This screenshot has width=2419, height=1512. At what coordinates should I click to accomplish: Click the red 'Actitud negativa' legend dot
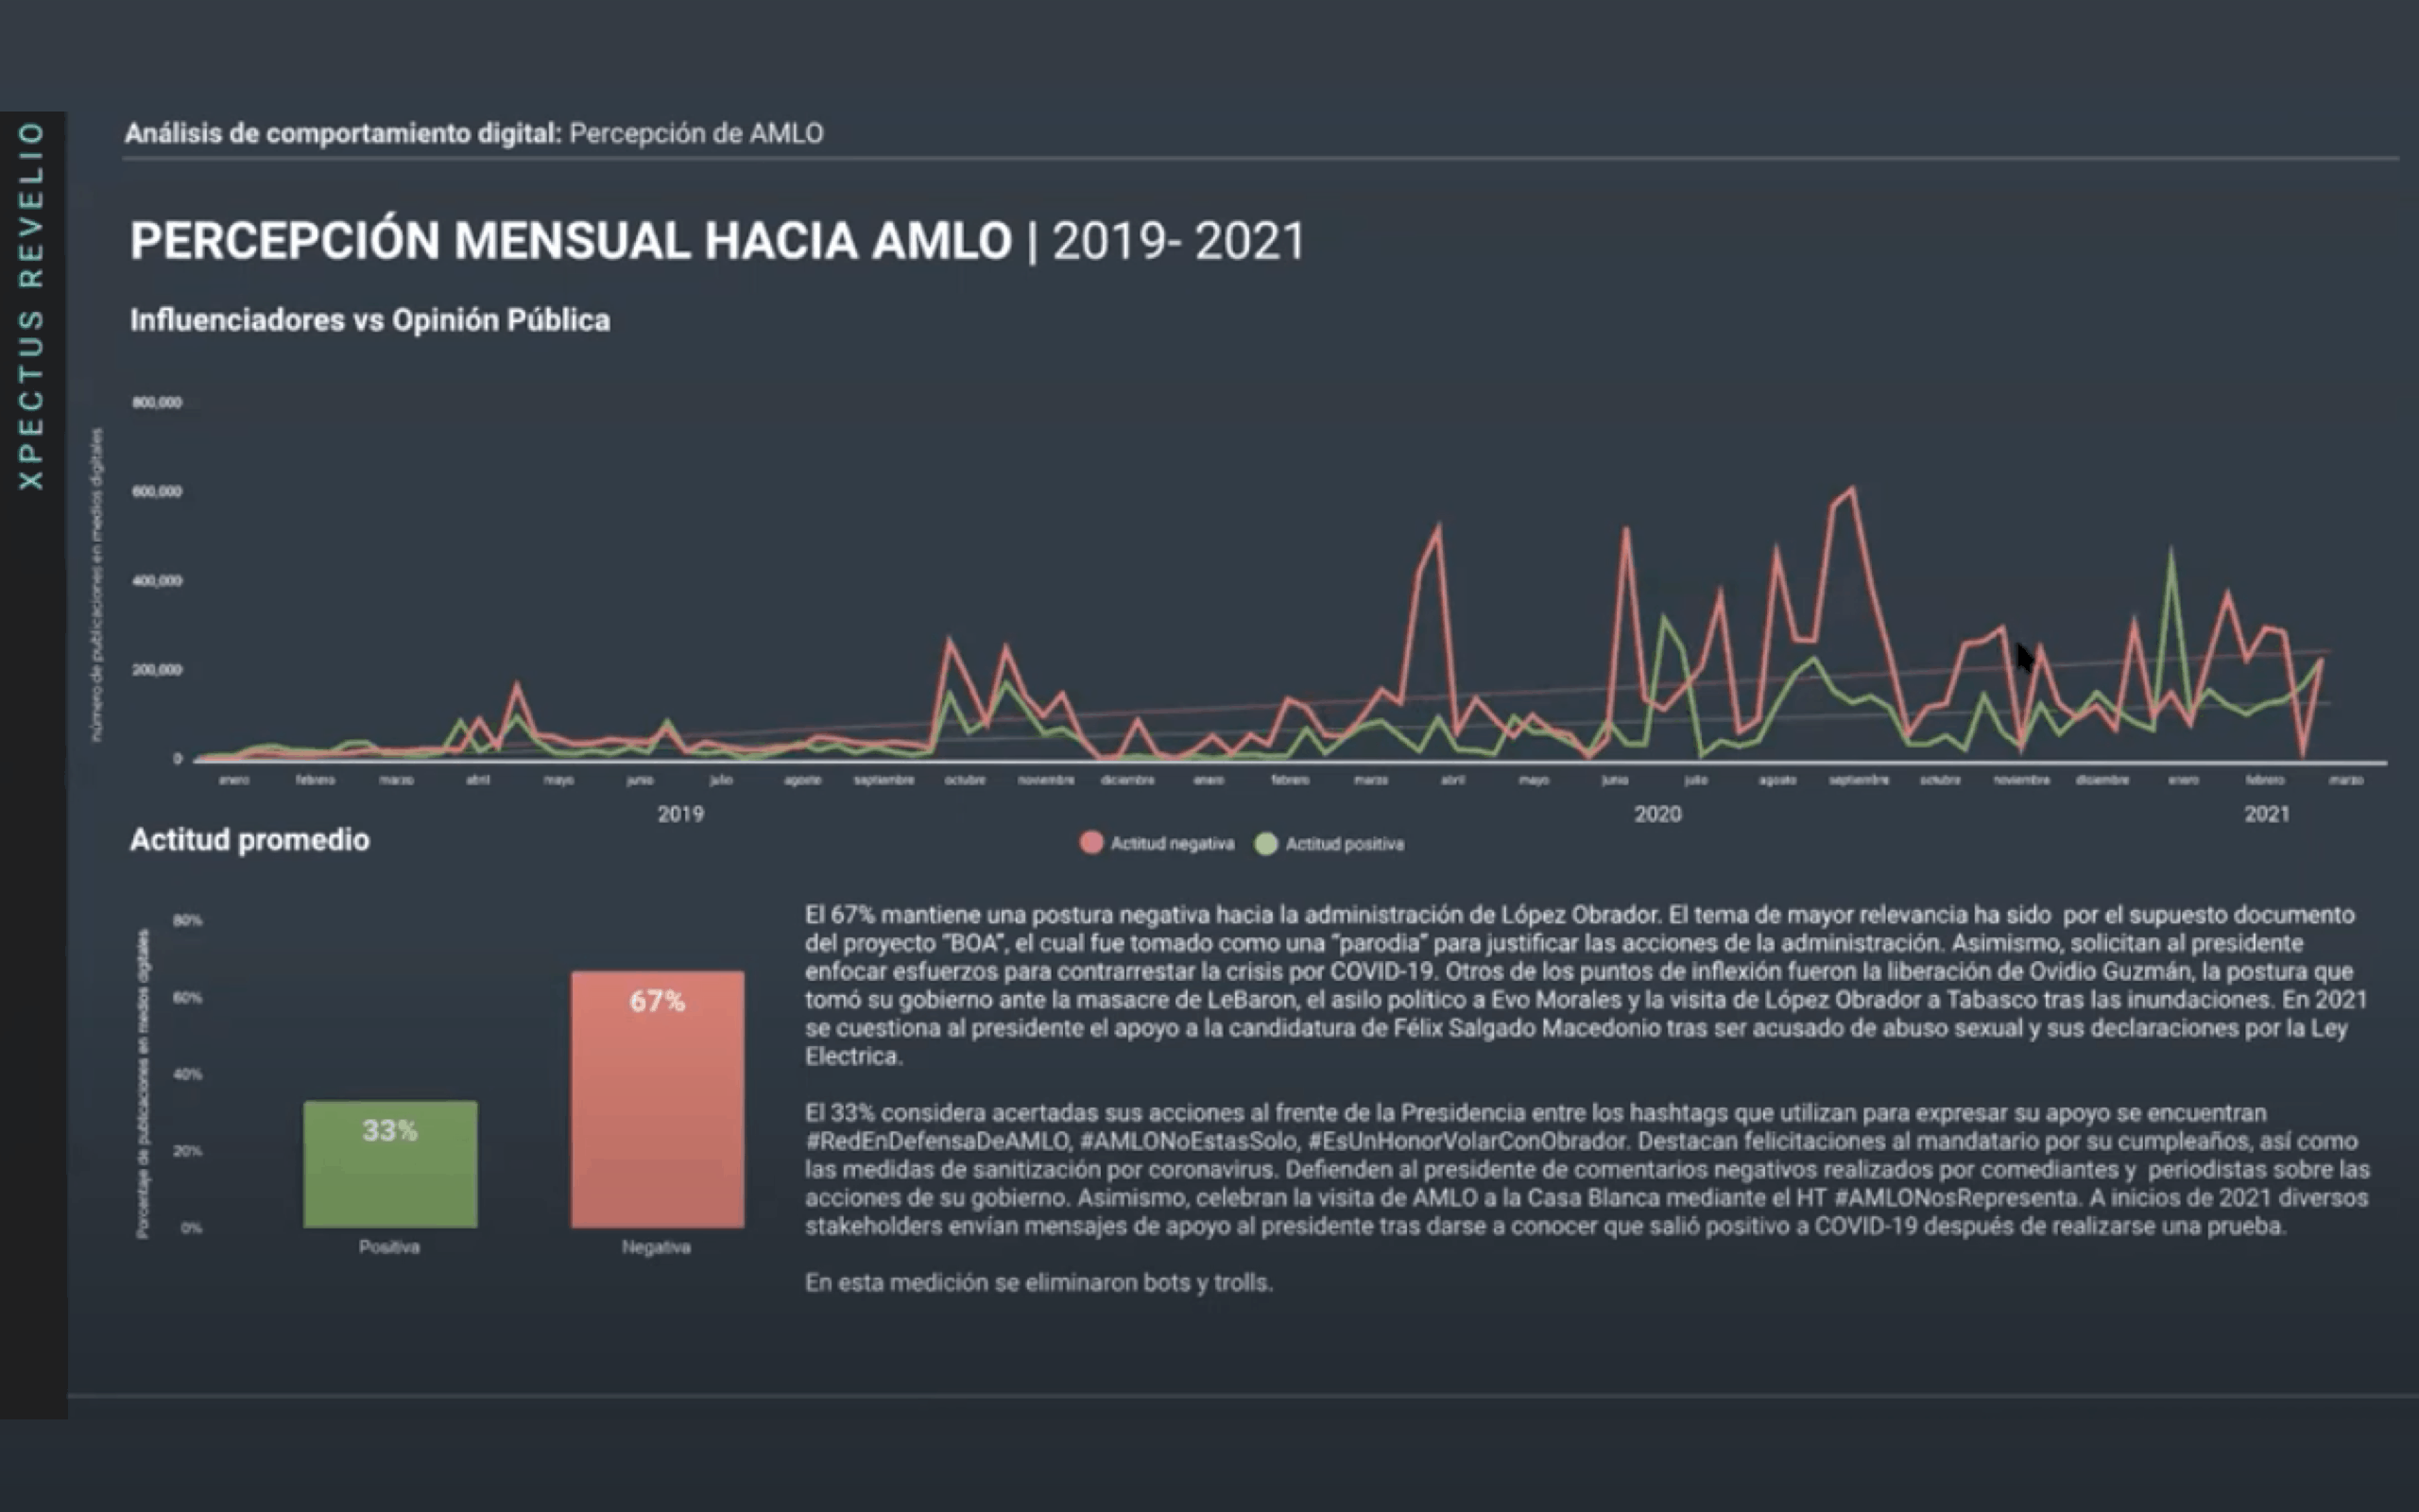point(1090,843)
